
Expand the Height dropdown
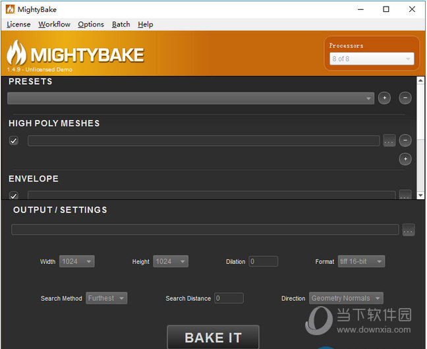[171, 261]
